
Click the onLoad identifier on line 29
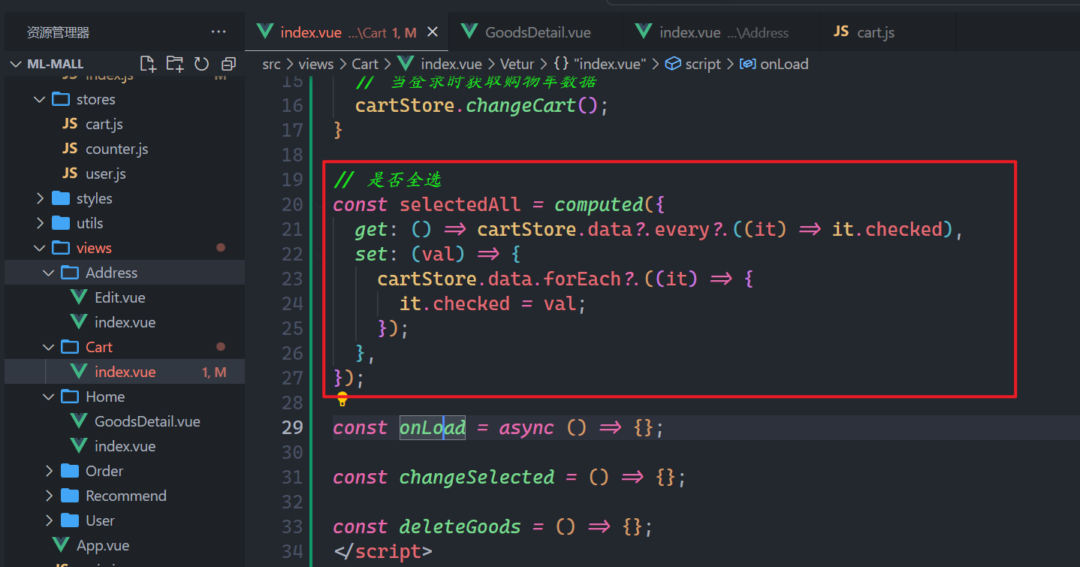pyautogui.click(x=433, y=427)
